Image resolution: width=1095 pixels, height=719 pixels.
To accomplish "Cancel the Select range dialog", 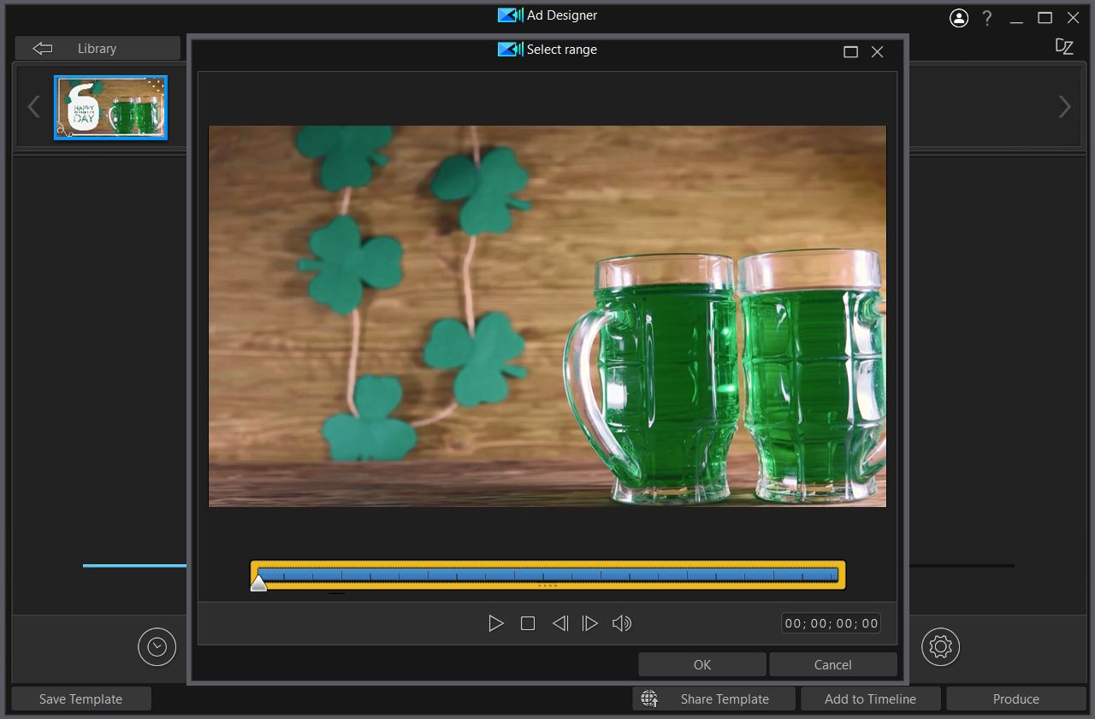I will [832, 664].
